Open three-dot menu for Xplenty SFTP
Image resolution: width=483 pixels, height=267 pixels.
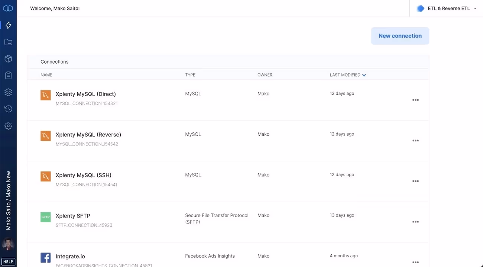415,222
